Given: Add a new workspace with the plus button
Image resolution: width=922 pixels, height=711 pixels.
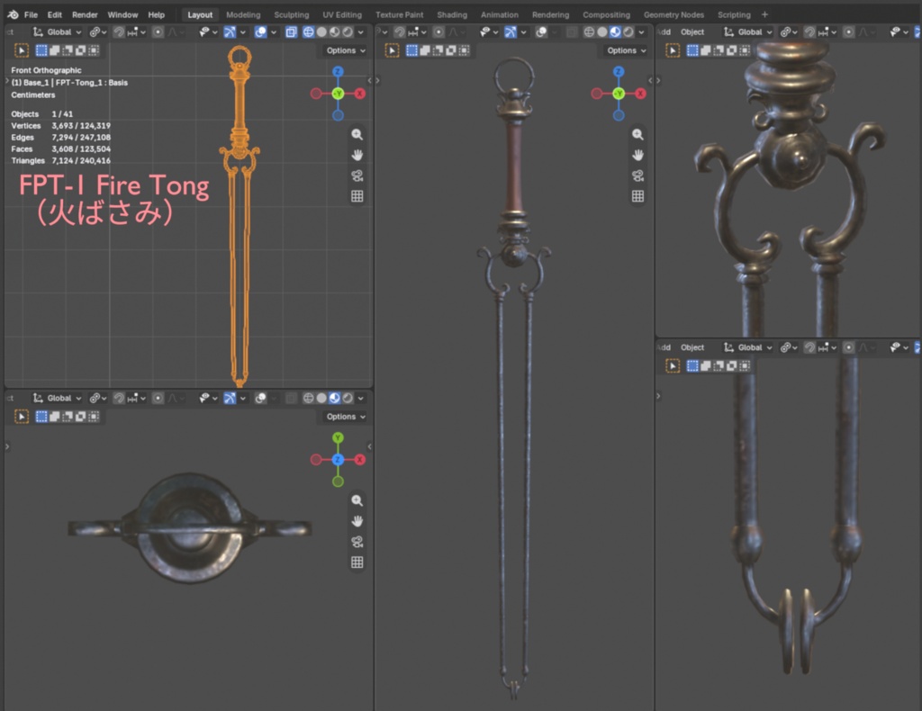Looking at the screenshot, I should pos(764,14).
